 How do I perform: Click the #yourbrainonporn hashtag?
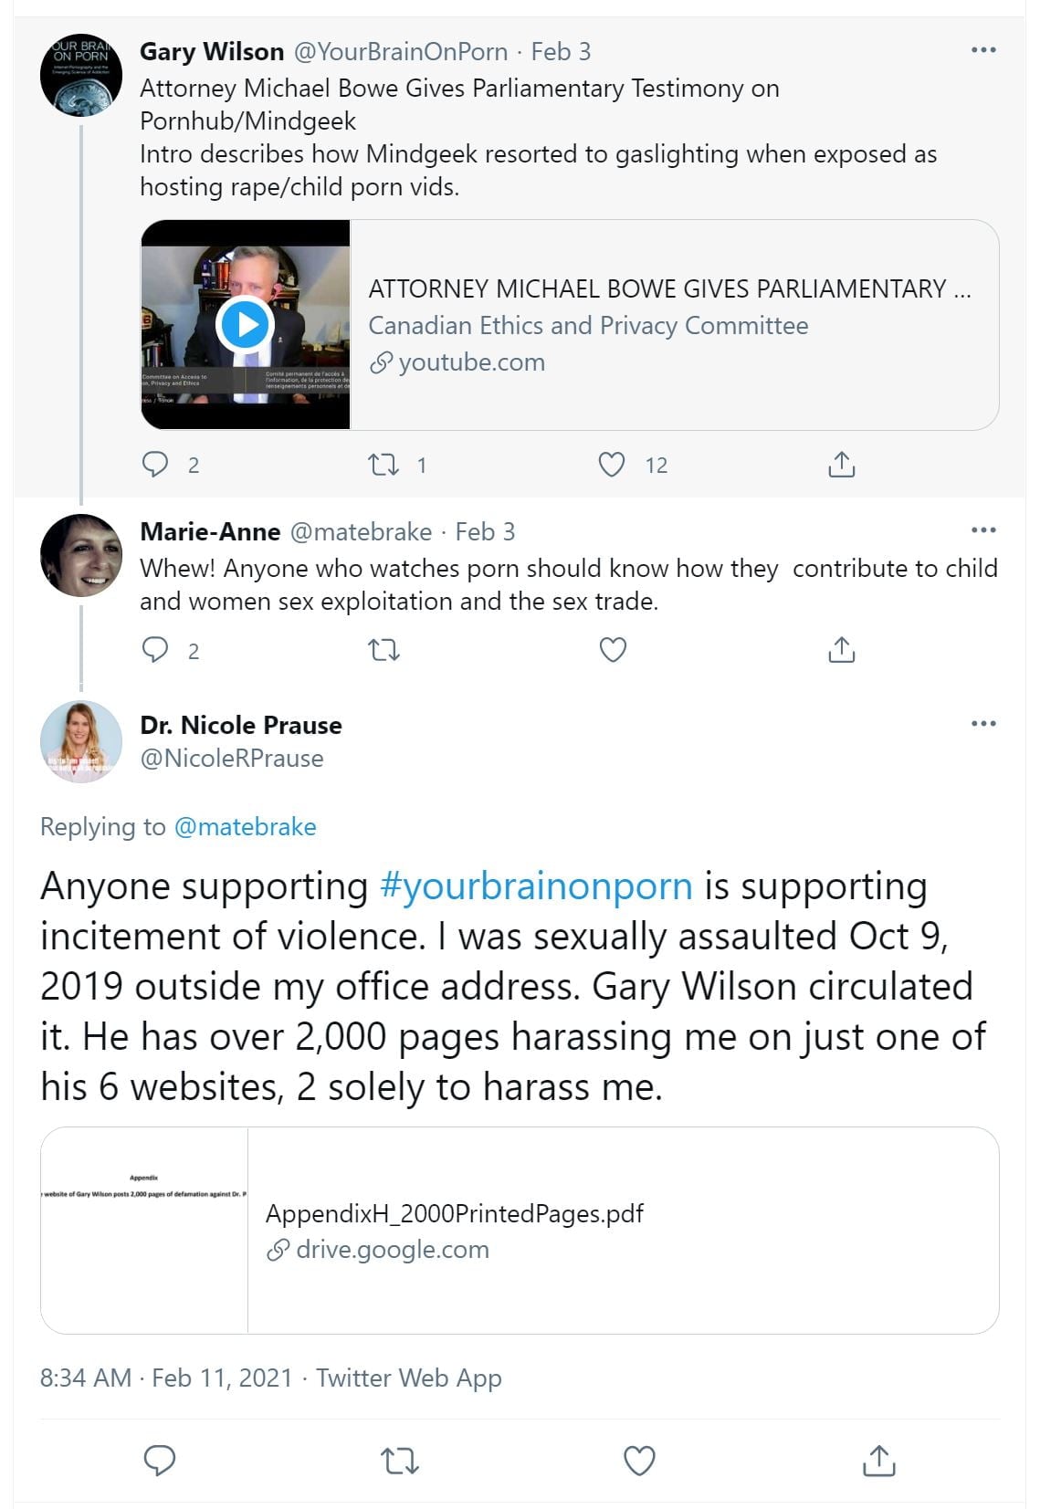click(x=536, y=886)
